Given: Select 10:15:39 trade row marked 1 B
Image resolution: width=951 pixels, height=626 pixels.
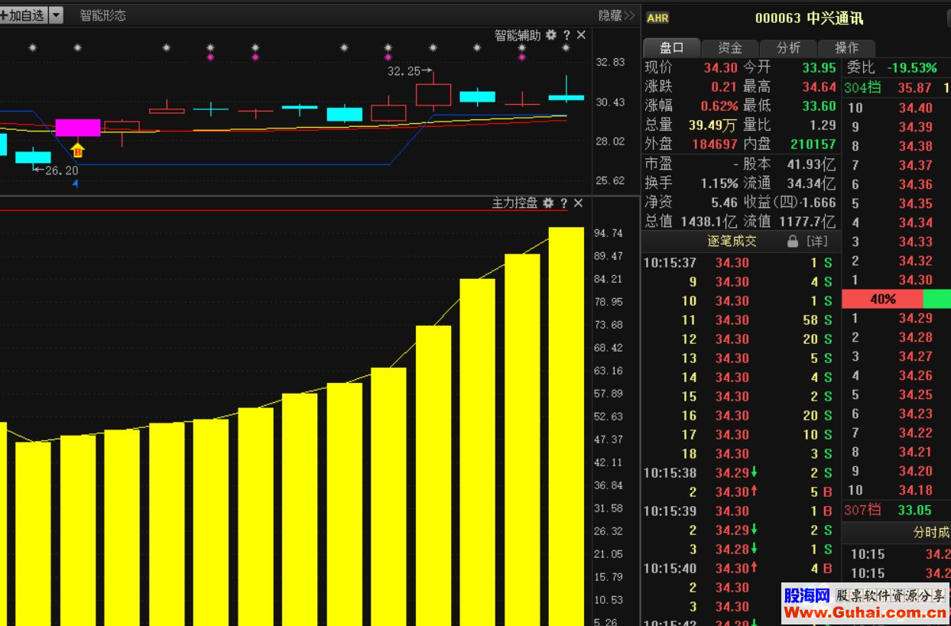Looking at the screenshot, I should click(x=740, y=511).
